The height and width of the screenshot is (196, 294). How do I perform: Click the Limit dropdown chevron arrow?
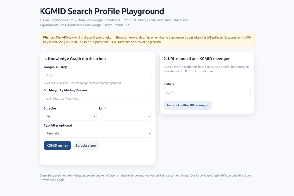(x=150, y=116)
